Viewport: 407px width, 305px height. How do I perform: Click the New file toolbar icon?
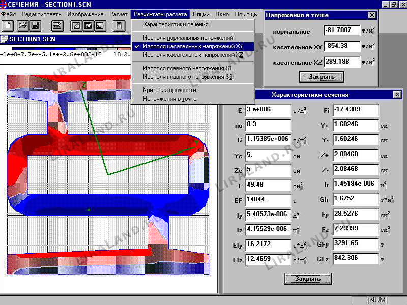tap(8, 25)
